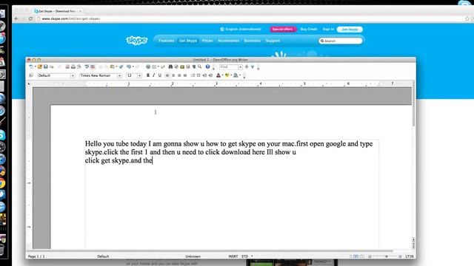Run the Spelling and Grammar check icon
The width and height of the screenshot is (474, 266).
coord(87,66)
